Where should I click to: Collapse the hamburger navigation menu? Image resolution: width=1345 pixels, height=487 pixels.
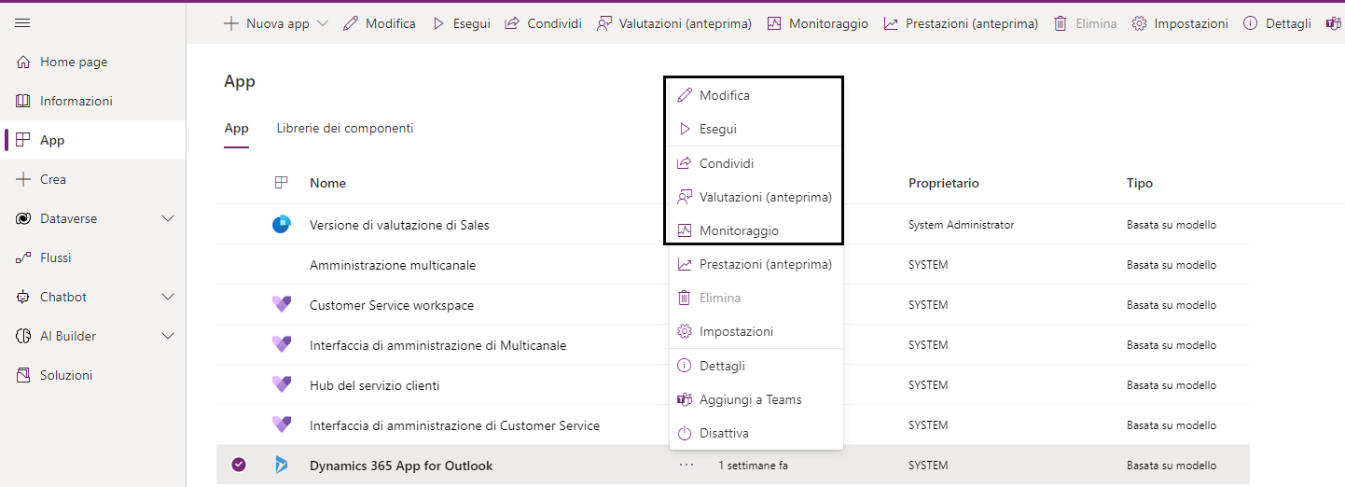click(22, 23)
